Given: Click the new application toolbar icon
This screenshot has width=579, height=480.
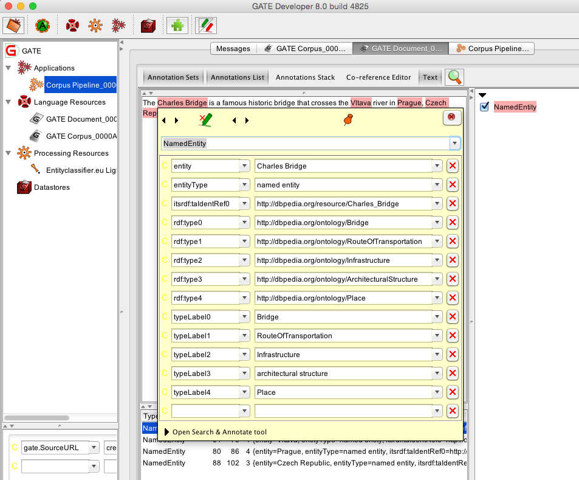Looking at the screenshot, I should 118,26.
